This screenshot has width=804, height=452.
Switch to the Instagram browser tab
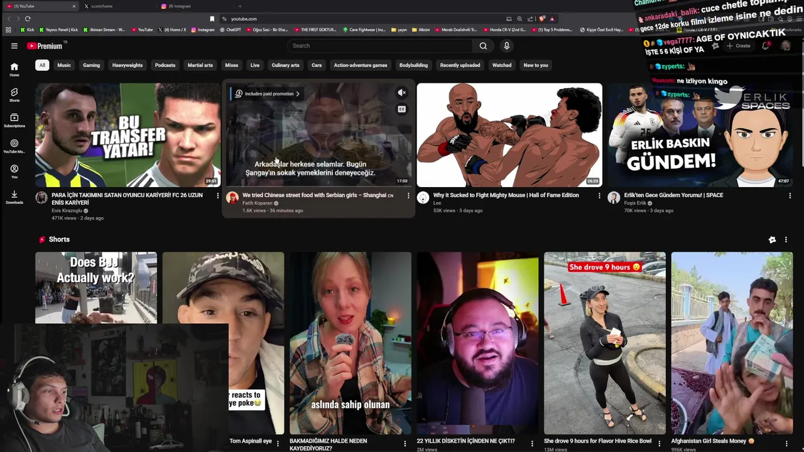(193, 6)
